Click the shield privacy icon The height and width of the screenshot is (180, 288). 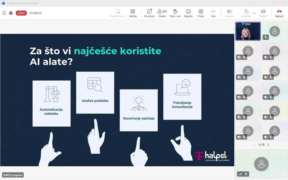(x=4, y=13)
